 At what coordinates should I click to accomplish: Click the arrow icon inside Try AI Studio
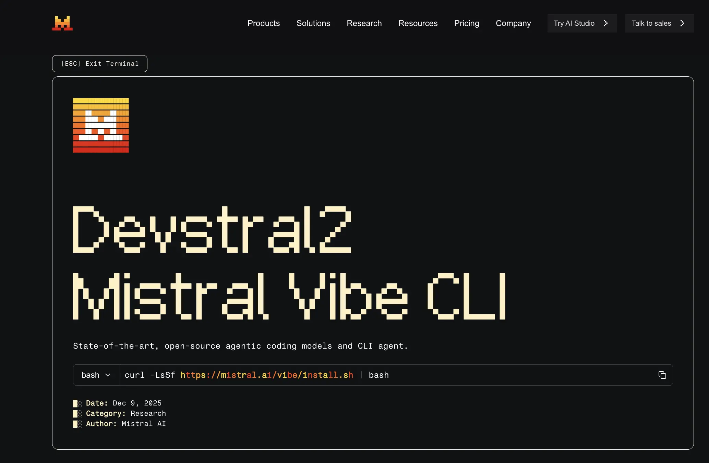(605, 23)
